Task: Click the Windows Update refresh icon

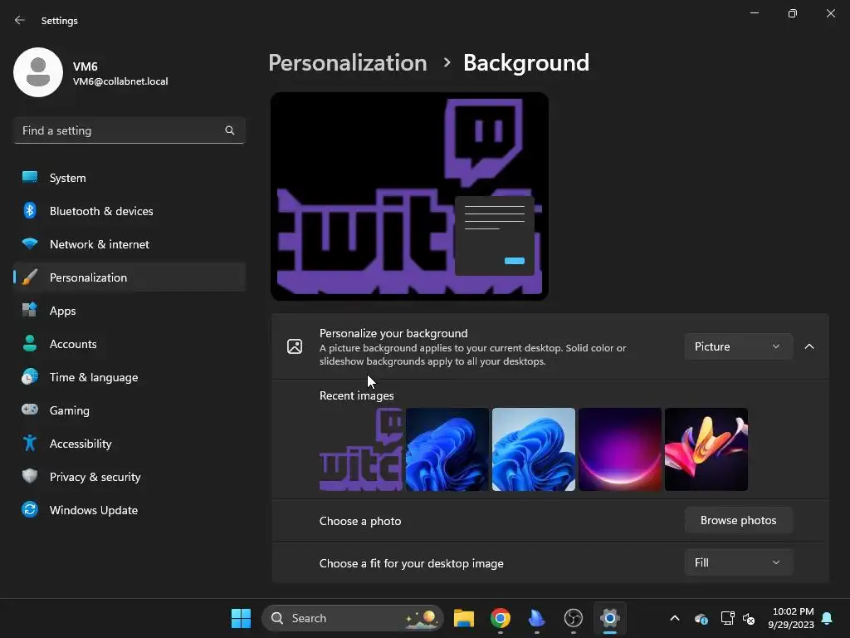Action: pos(30,509)
